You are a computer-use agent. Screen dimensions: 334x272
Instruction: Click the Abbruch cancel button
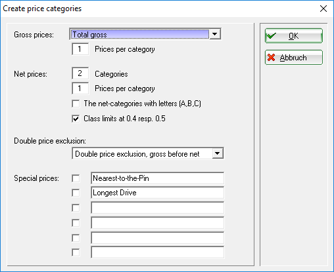(294, 58)
